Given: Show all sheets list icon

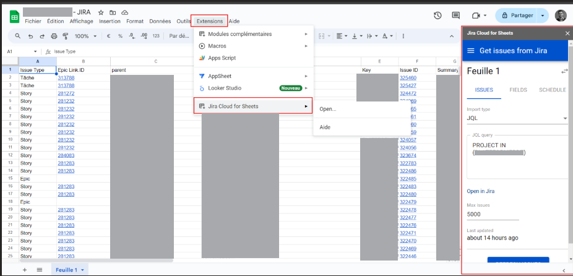Looking at the screenshot, I should [x=40, y=270].
